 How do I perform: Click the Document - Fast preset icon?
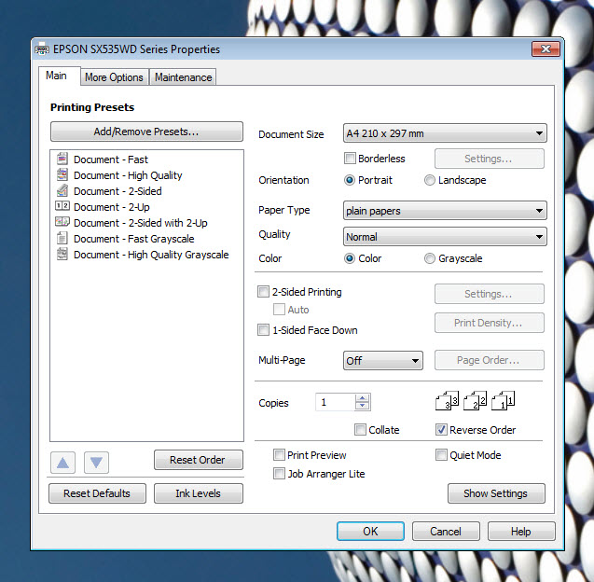click(62, 159)
